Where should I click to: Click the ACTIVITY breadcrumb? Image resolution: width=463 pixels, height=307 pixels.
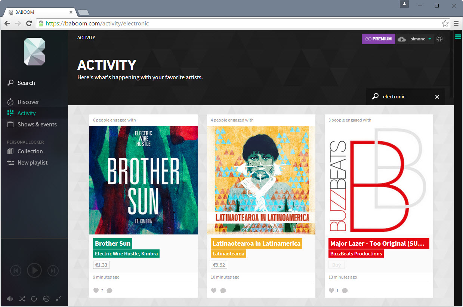[x=86, y=38]
